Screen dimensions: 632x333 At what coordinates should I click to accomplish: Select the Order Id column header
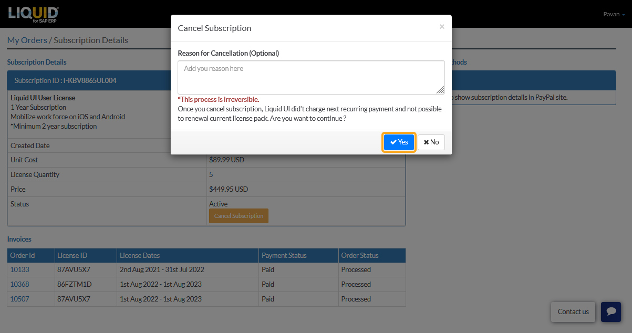[30, 255]
